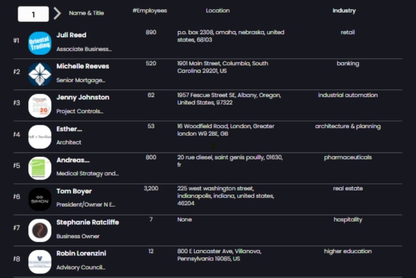Image resolution: width=416 pixels, height=278 pixels.
Task: Click the Simon company logo
Action: [40, 199]
